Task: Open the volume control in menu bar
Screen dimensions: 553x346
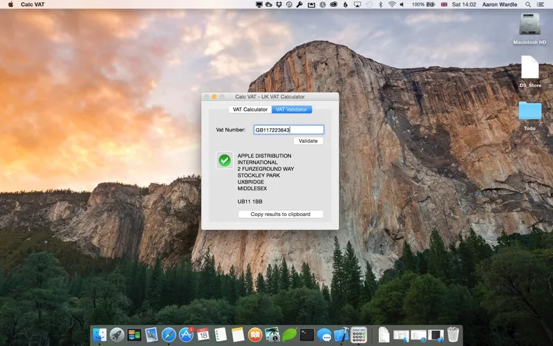Action: click(402, 5)
